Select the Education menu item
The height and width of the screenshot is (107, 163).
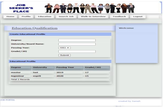point(44,17)
